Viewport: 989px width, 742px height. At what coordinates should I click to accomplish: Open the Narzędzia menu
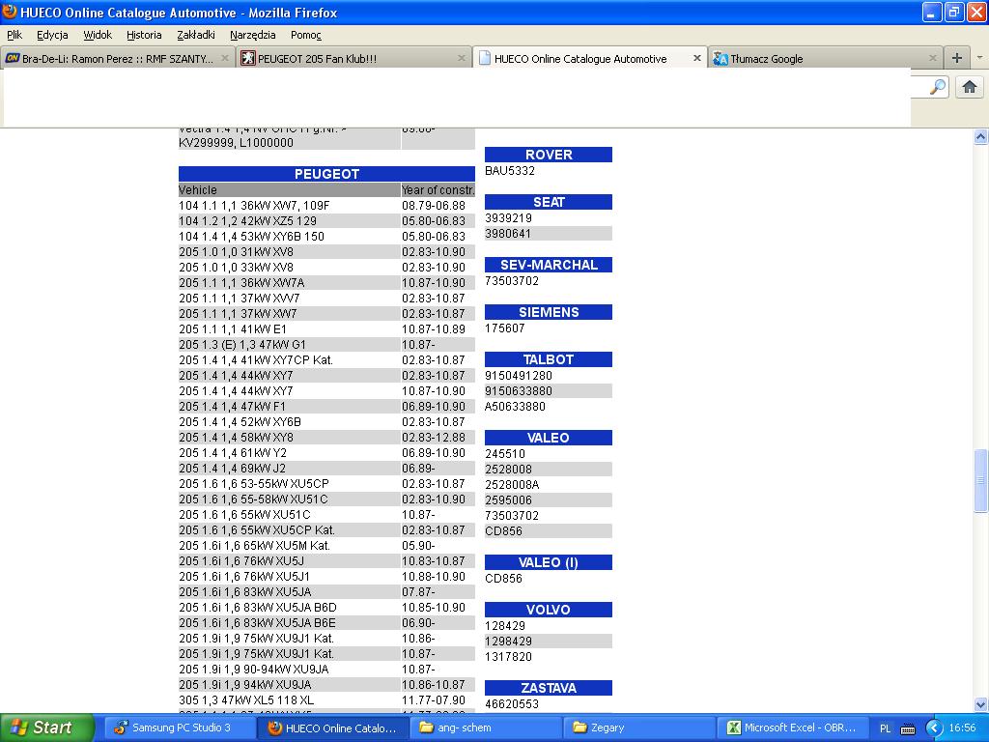[x=252, y=35]
